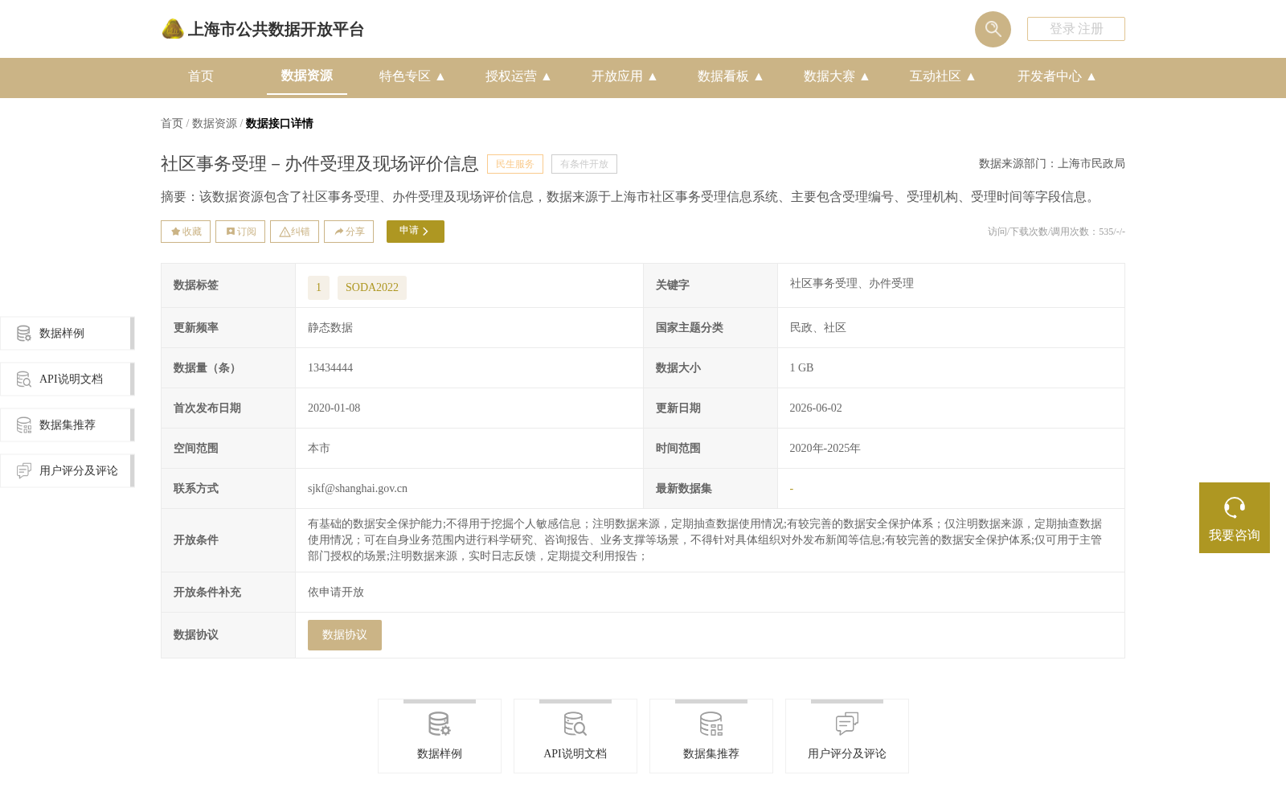Click the platform logo icon

coord(173,29)
